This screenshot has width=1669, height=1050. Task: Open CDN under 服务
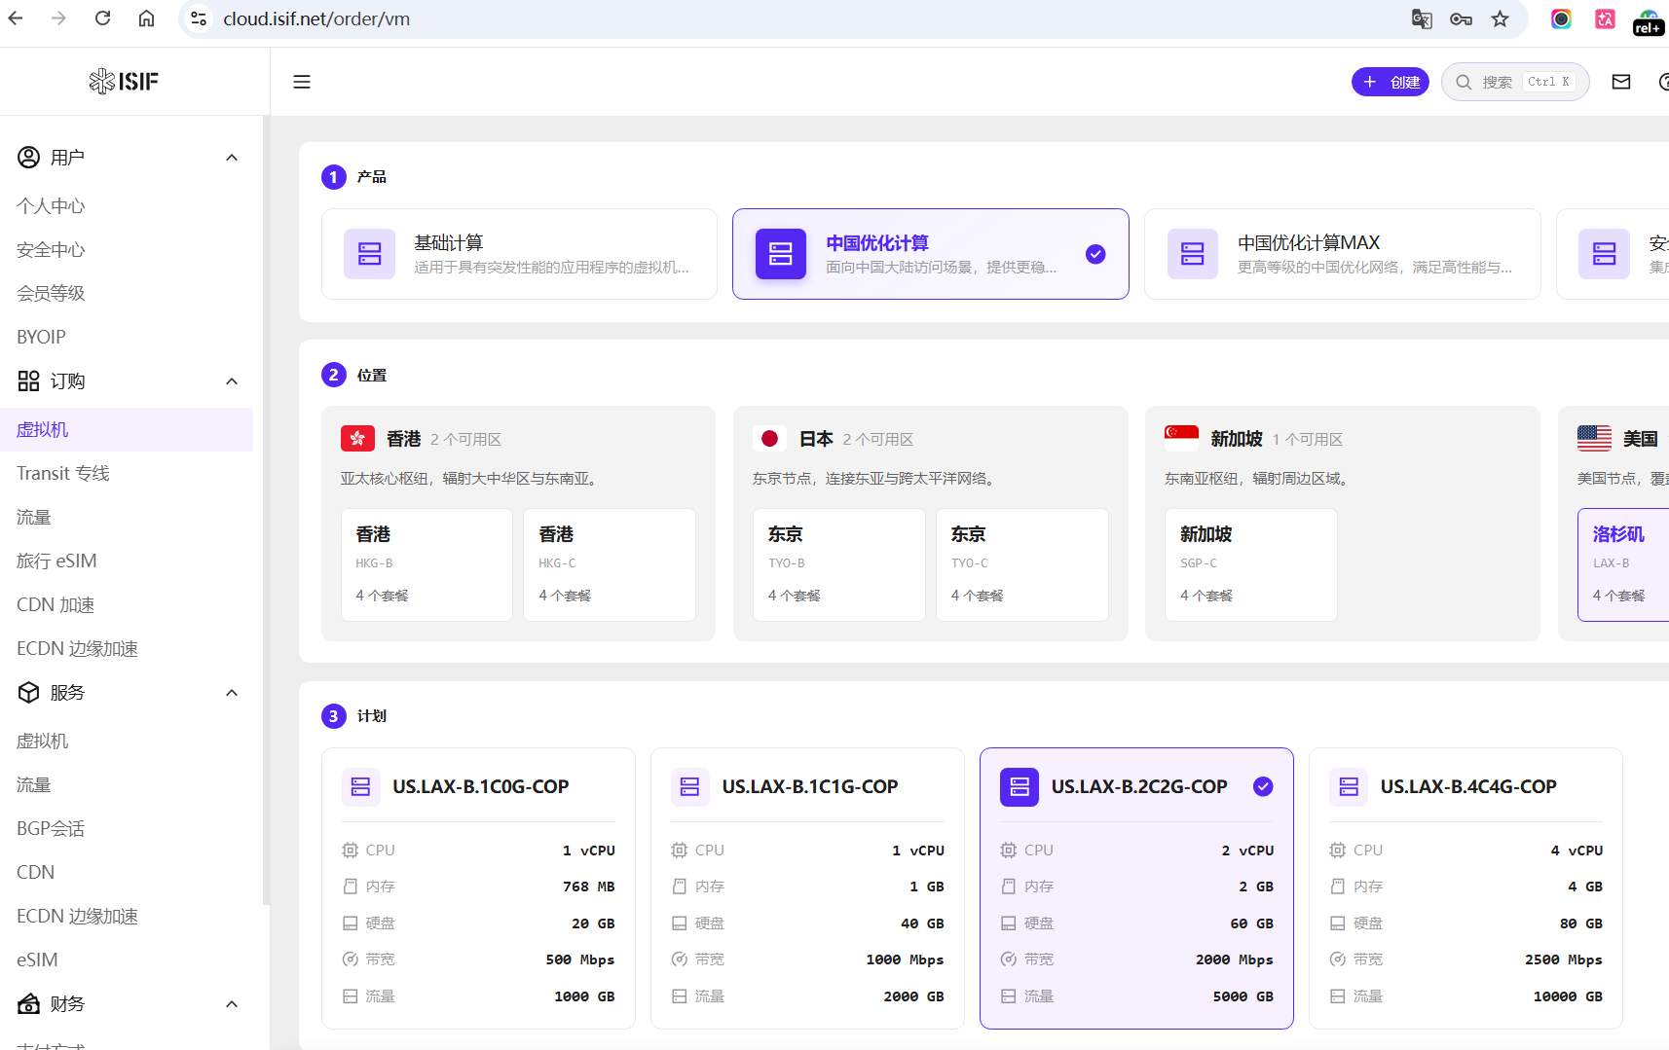click(36, 873)
